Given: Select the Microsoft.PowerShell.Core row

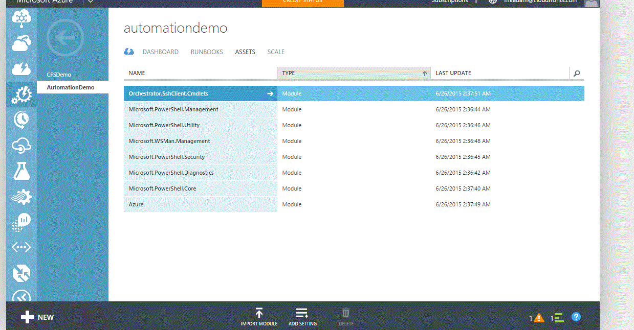Looking at the screenshot, I should coord(354,188).
